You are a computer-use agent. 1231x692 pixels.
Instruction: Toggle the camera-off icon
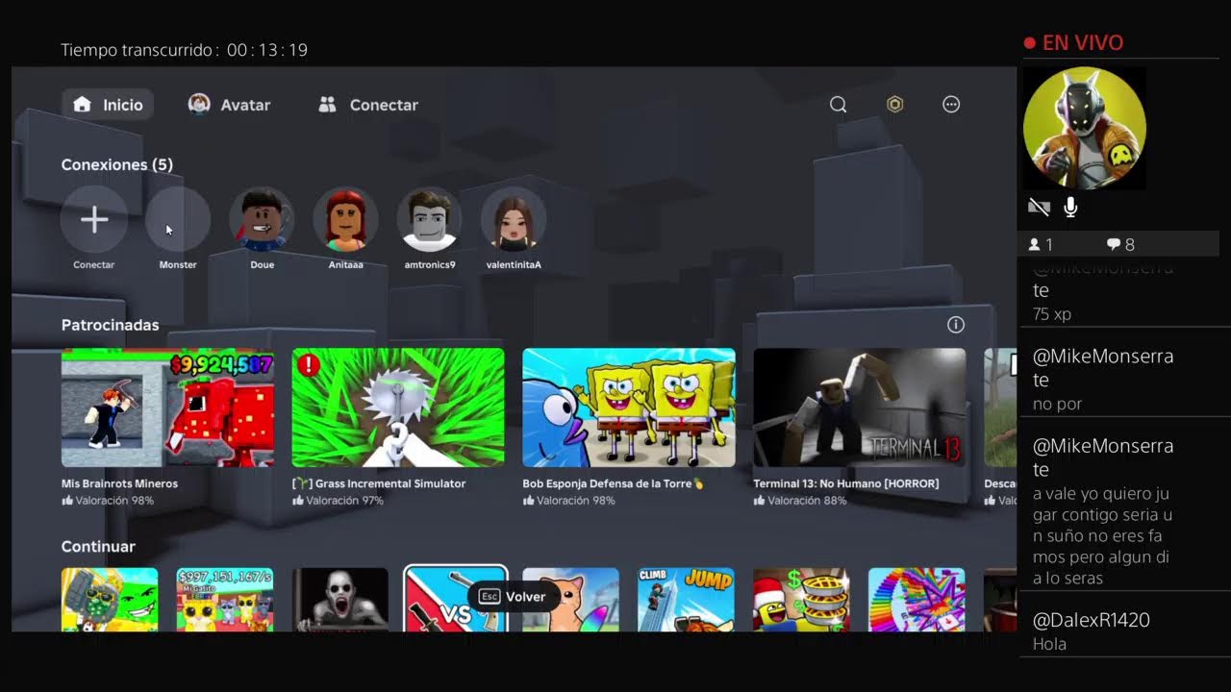point(1039,207)
